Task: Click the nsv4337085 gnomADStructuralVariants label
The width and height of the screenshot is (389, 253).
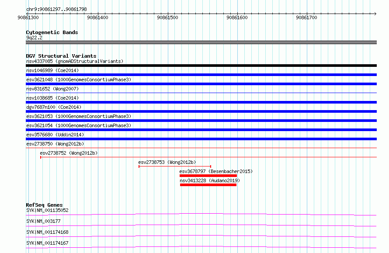Action: 75,61
